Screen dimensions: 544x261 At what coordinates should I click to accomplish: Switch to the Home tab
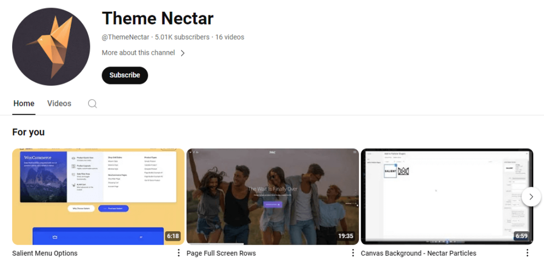click(24, 104)
